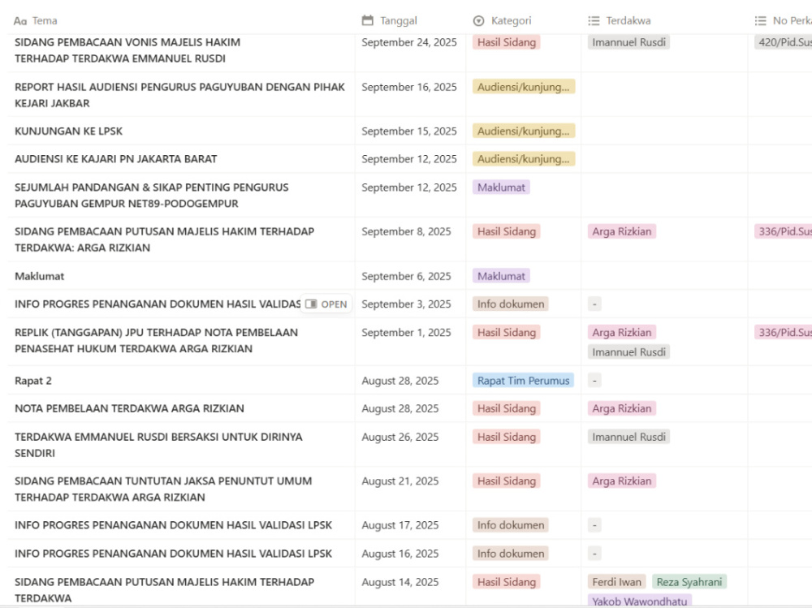Click the 420/Pid.Sus case number cell
This screenshot has width=812, height=608.
pyautogui.click(x=783, y=42)
